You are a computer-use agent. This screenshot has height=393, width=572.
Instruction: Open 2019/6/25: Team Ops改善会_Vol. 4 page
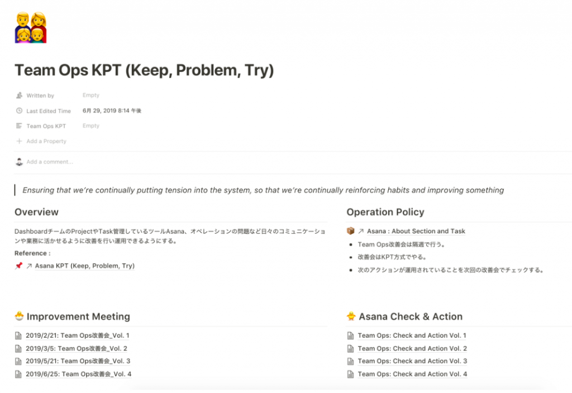click(78, 374)
